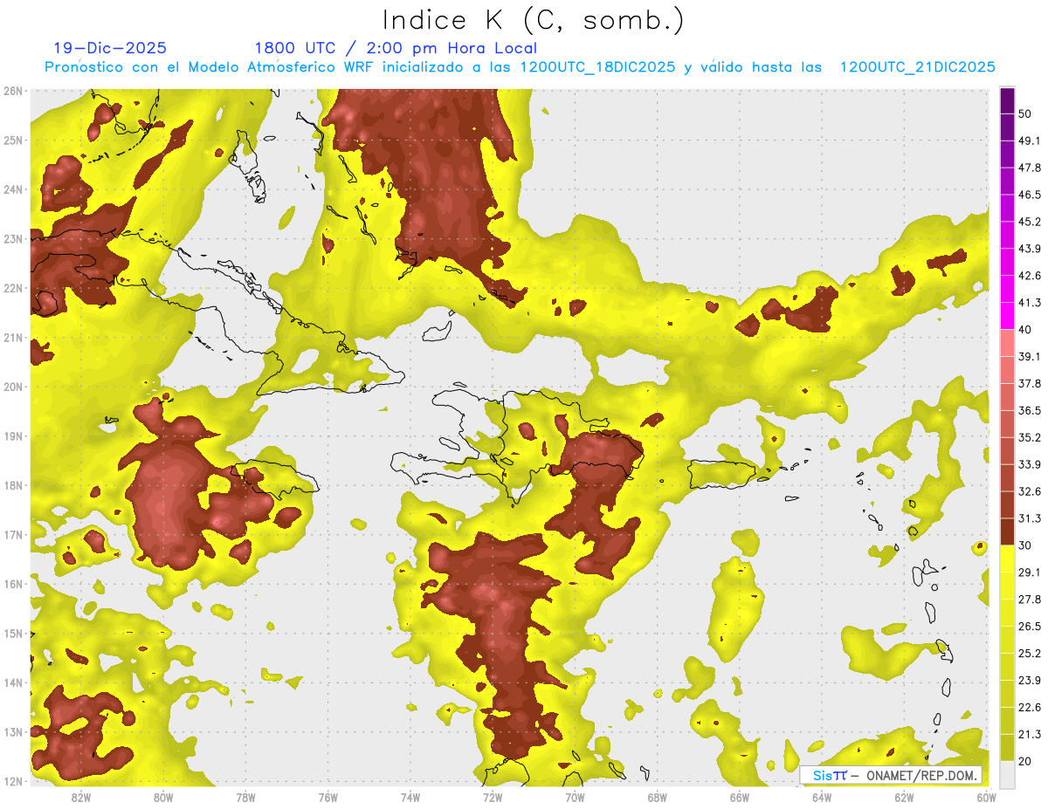The image size is (1048, 809).
Task: Click the 72W longitude label
Action: (x=492, y=797)
